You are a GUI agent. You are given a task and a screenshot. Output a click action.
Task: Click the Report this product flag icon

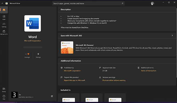click(62, 77)
